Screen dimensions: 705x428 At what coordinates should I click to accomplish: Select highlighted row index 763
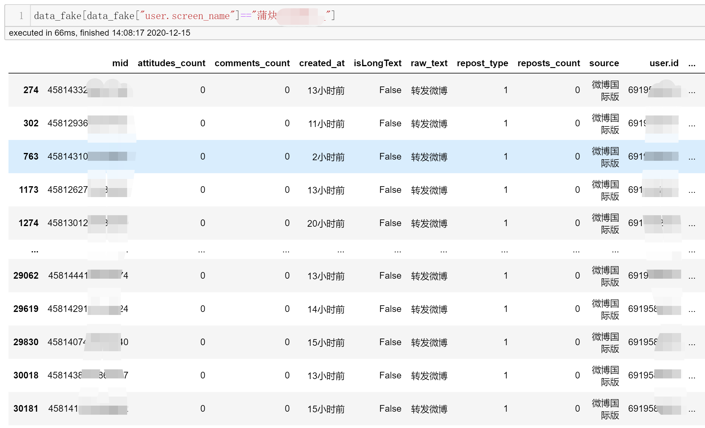(31, 157)
